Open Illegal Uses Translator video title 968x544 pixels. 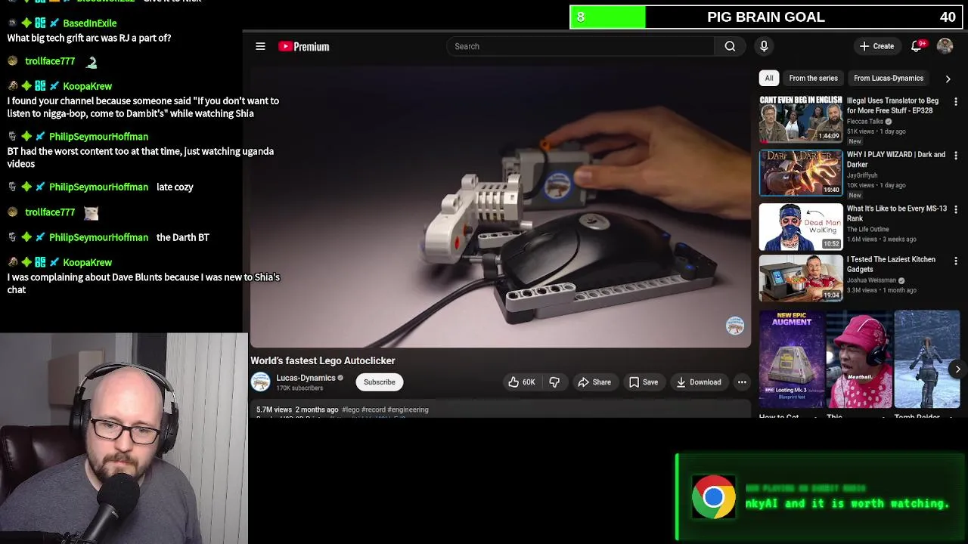(893, 106)
